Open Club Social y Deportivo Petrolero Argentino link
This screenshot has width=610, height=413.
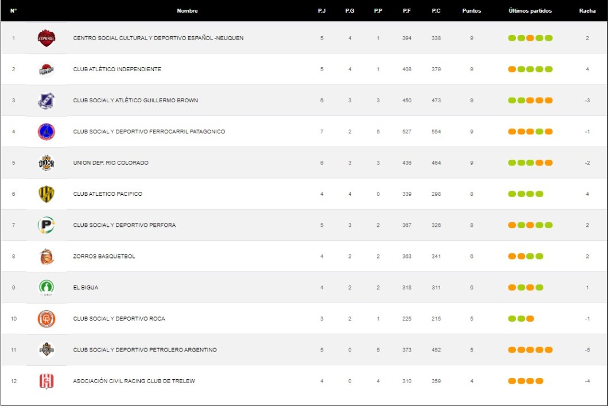(x=145, y=350)
